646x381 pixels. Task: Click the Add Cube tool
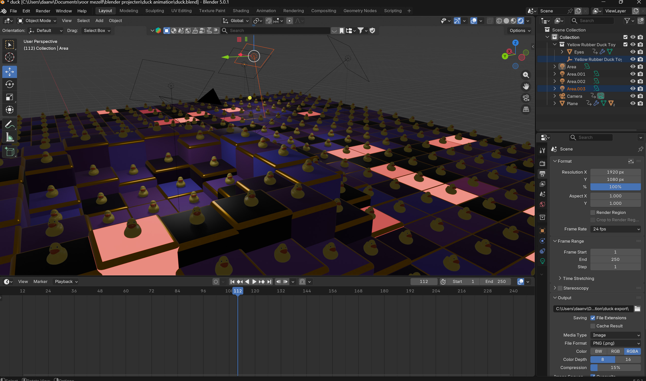click(9, 152)
